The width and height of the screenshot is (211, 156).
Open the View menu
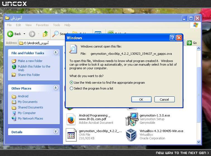pyautogui.click(x=28, y=25)
